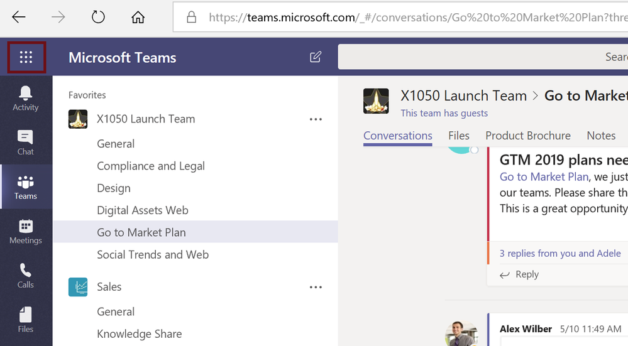Select X1050 Launch Team in list
The height and width of the screenshot is (346, 628).
(x=146, y=119)
